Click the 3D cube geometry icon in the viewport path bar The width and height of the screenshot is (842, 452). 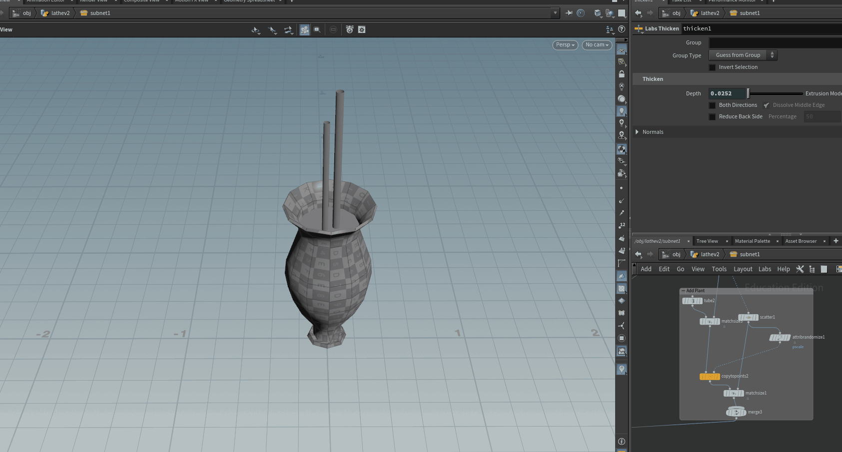[598, 13]
